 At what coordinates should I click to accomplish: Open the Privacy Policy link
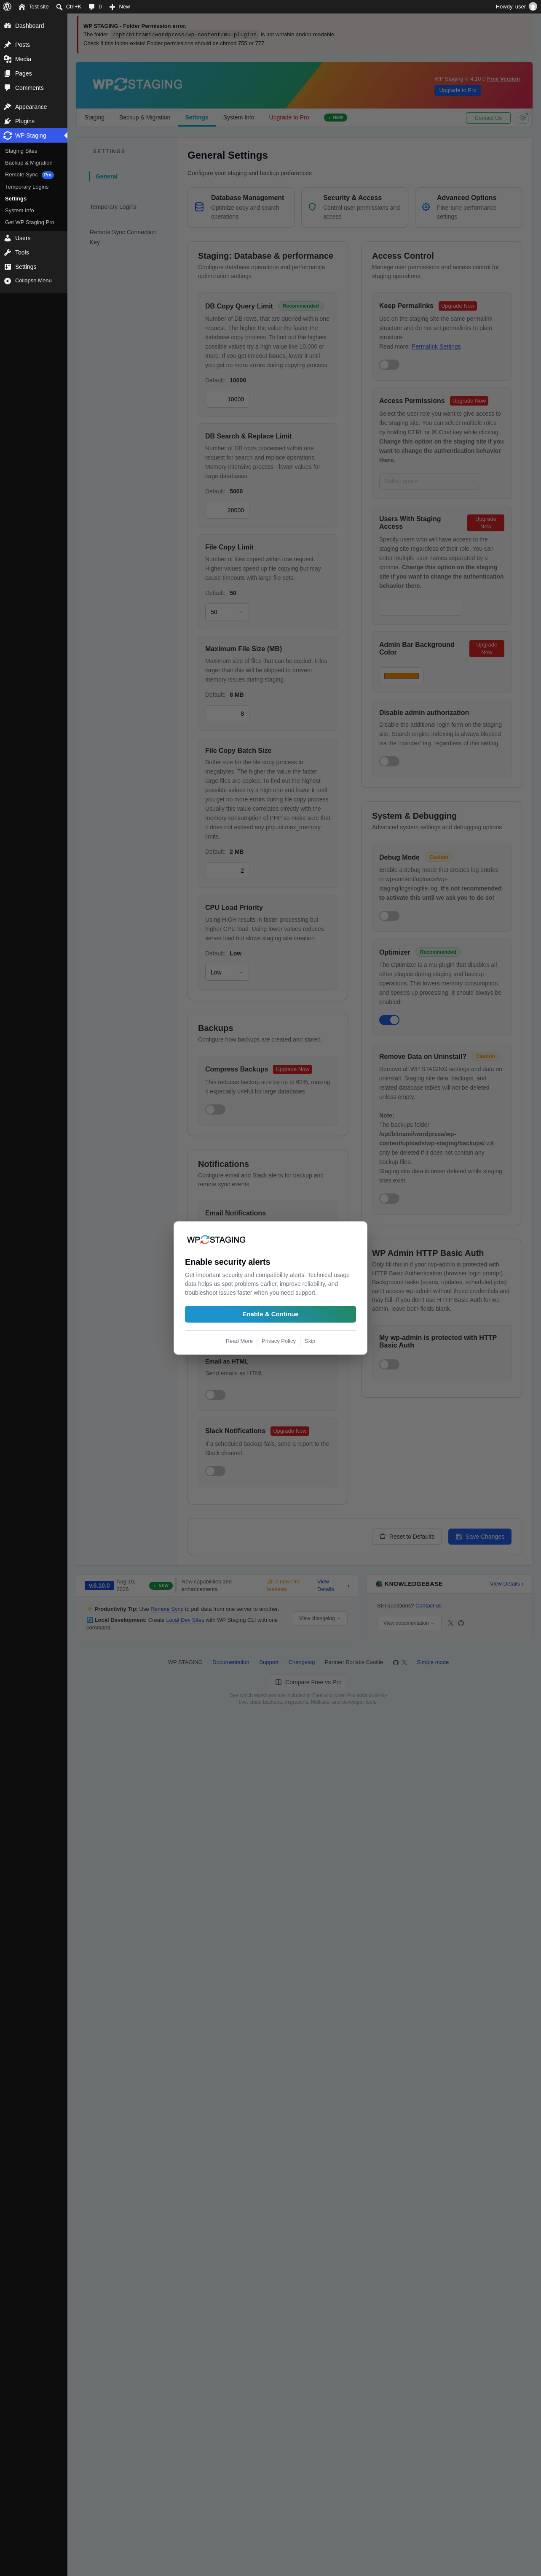279,1341
